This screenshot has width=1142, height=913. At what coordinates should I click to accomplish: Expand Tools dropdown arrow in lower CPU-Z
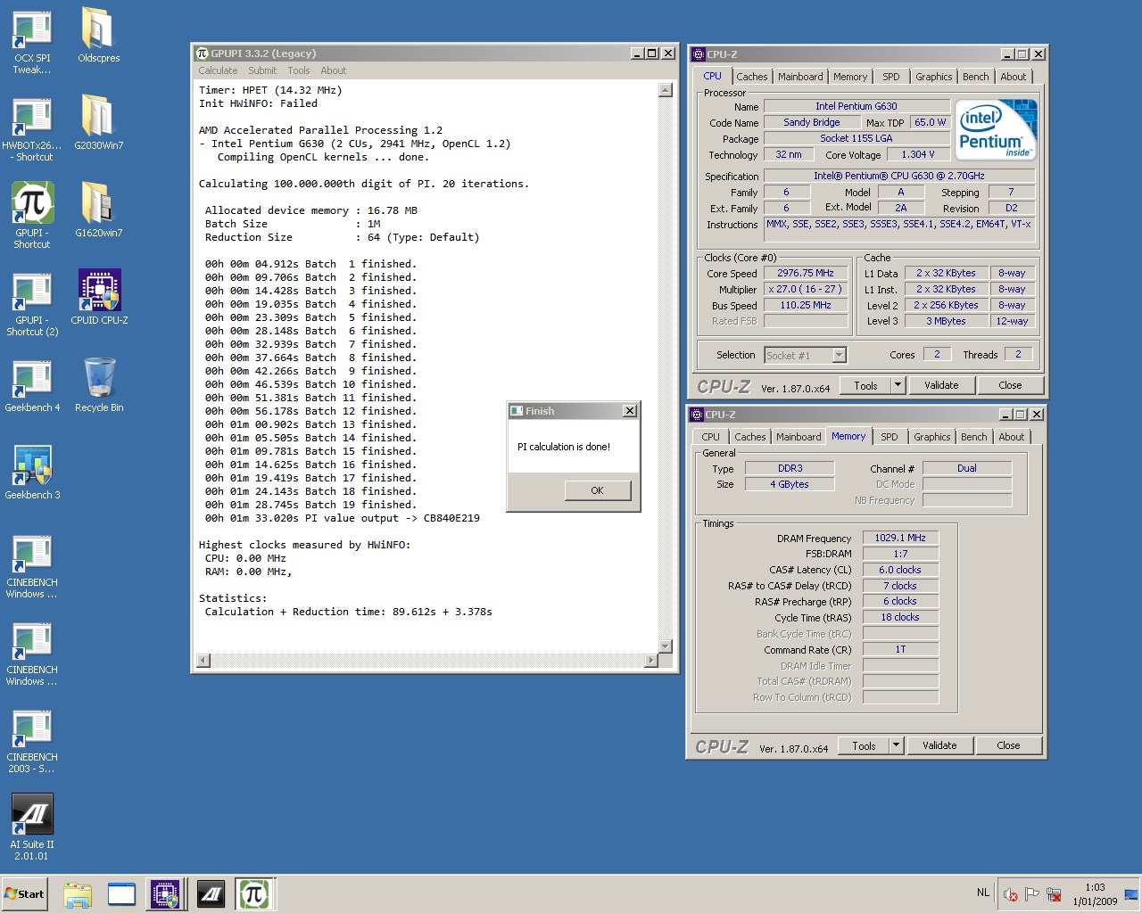point(897,745)
